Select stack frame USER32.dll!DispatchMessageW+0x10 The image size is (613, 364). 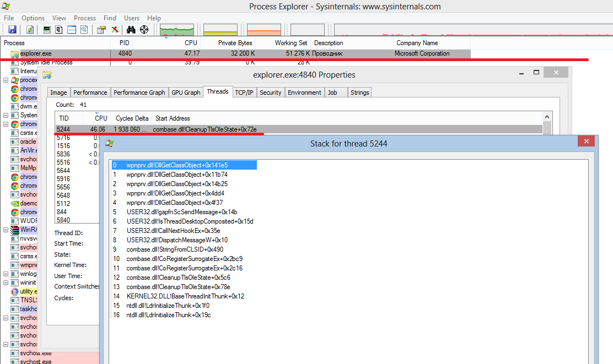coord(177,240)
